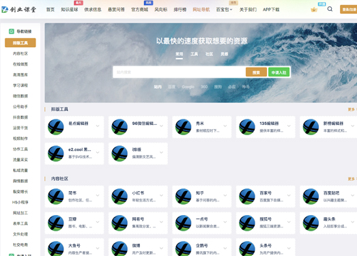Open 首页 in the top navigation
Viewport: 357px width, 256px height.
pos(51,10)
